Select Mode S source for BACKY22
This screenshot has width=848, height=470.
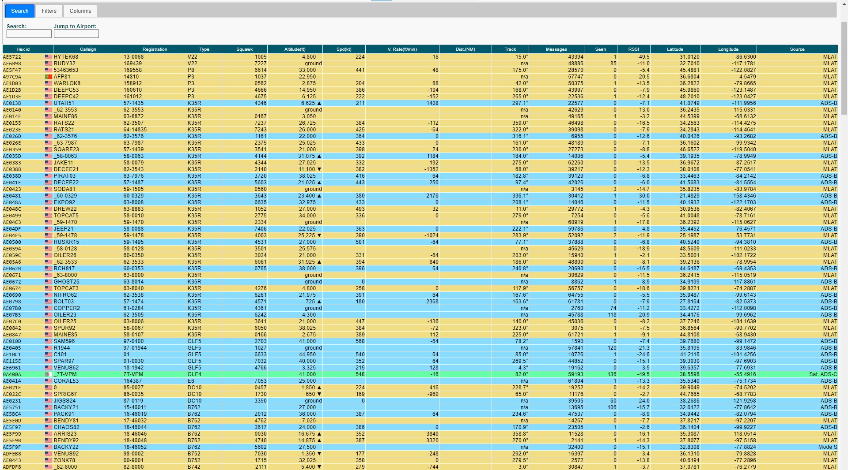tap(797, 447)
